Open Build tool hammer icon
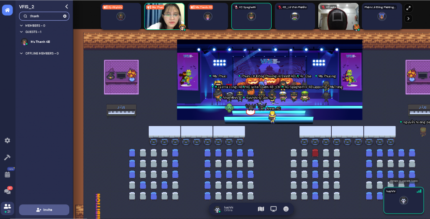Viewport: 430px width, 219px height. [x=7, y=157]
